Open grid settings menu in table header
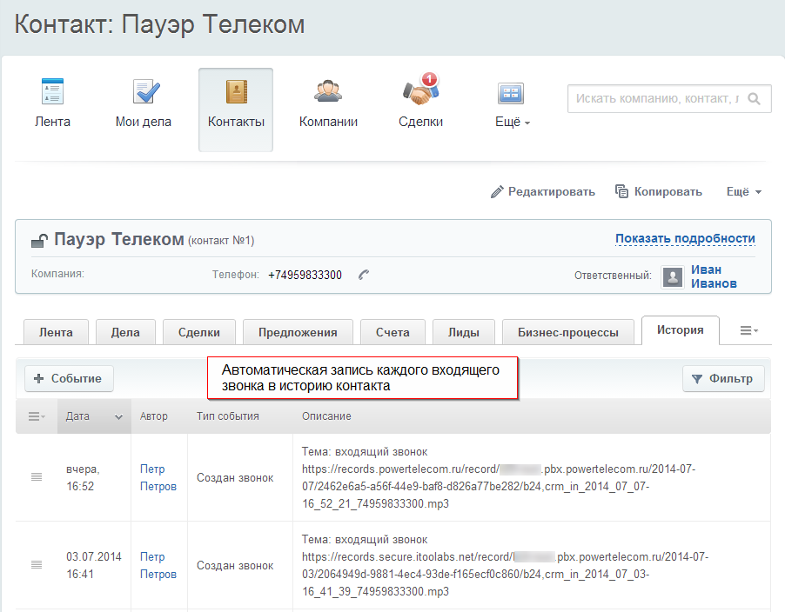 click(37, 416)
